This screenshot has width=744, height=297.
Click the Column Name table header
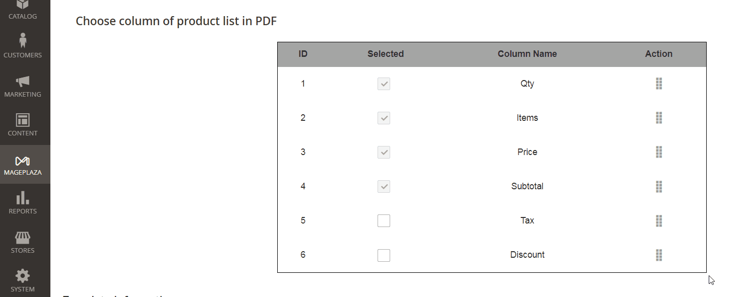tap(527, 54)
